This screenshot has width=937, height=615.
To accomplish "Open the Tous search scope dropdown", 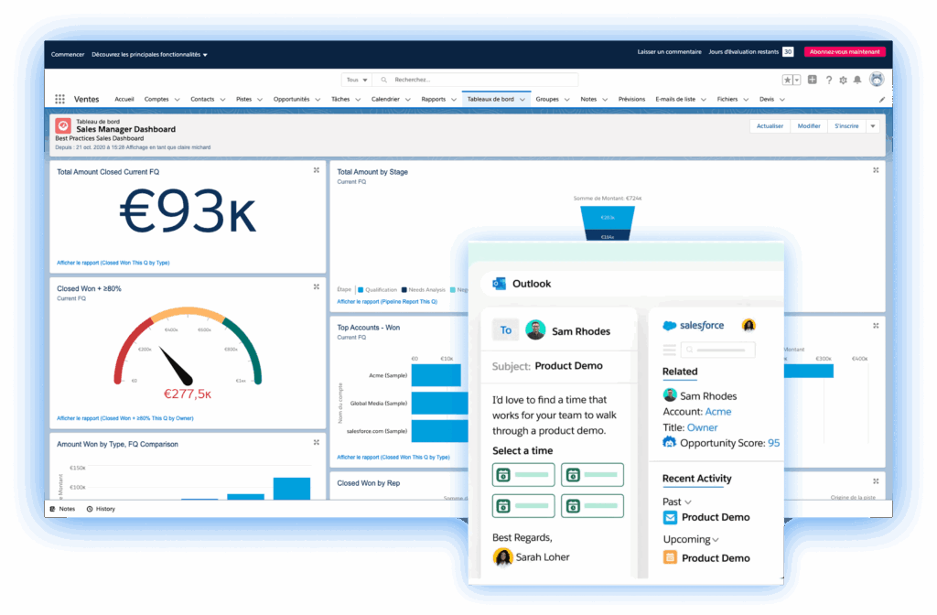I will click(357, 80).
